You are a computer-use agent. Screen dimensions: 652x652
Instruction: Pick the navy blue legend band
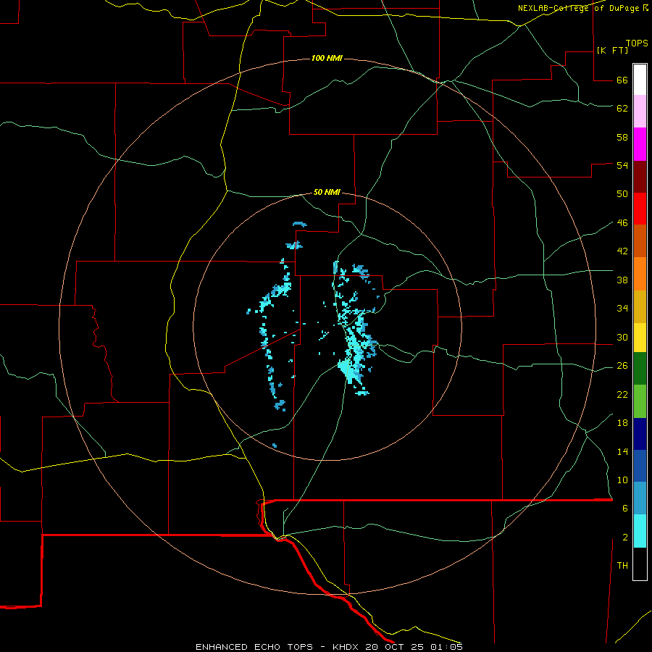click(640, 434)
